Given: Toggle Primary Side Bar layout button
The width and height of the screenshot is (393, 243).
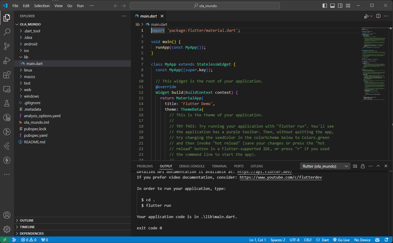Looking at the screenshot, I should click(325, 6).
